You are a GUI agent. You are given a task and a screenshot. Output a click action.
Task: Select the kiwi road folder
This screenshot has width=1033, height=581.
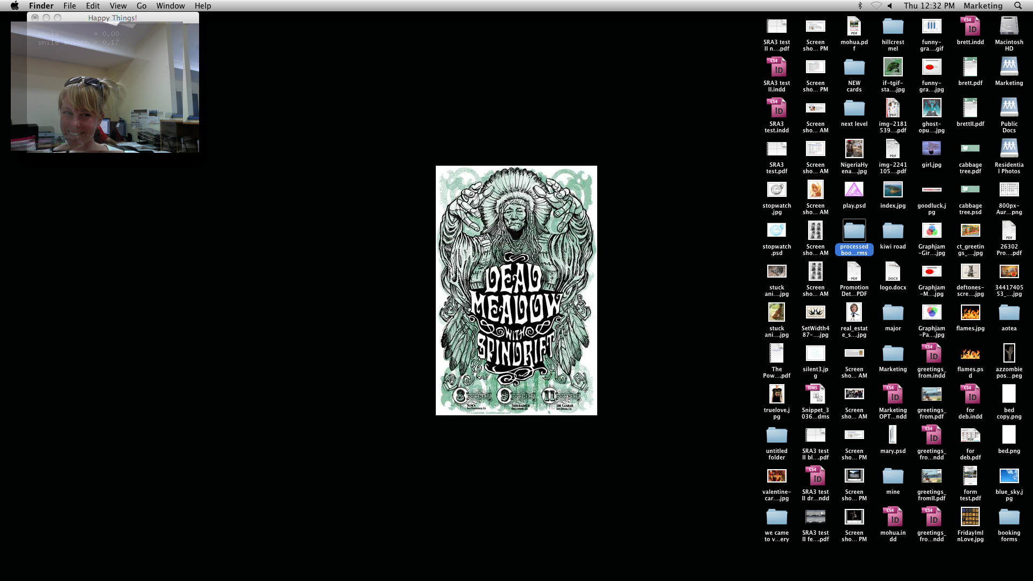(893, 231)
